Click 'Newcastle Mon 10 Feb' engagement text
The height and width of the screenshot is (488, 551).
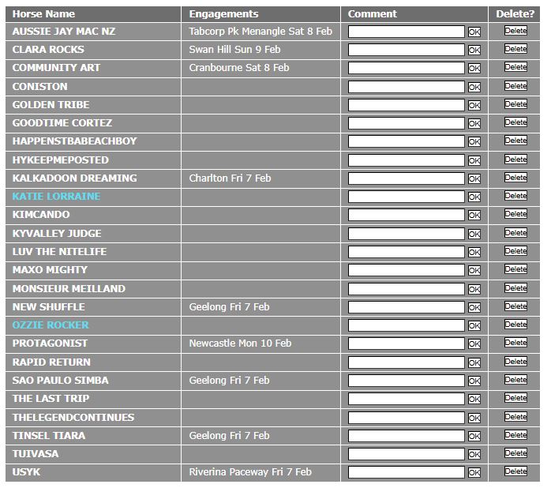click(240, 343)
